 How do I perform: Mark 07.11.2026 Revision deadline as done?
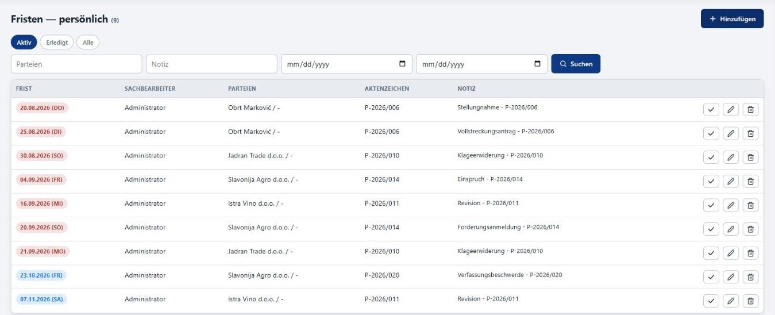pos(711,301)
